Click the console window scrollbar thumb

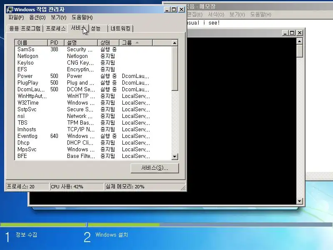click(299, 51)
